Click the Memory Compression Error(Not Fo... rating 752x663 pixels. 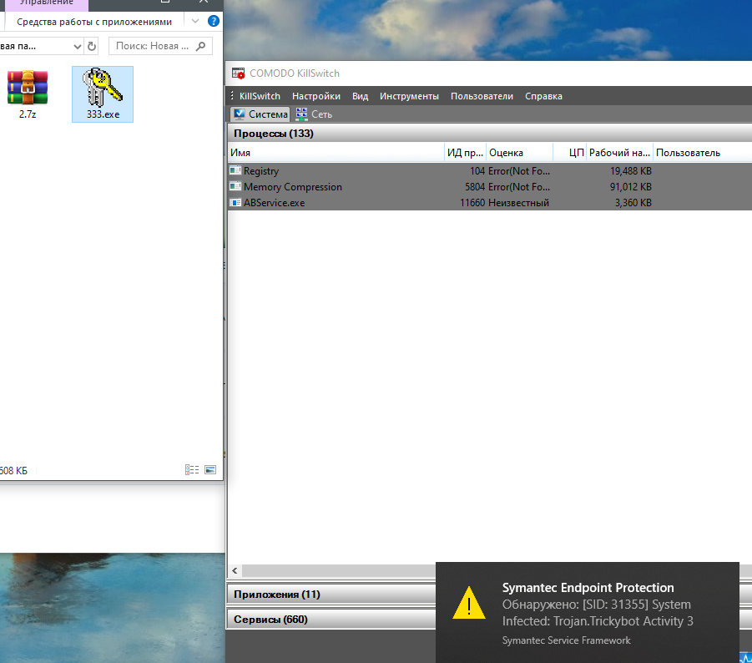coord(519,186)
